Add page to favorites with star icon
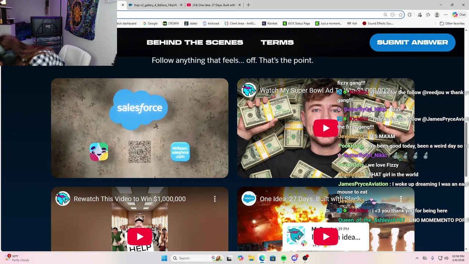The width and height of the screenshot is (469, 264). pos(400,15)
